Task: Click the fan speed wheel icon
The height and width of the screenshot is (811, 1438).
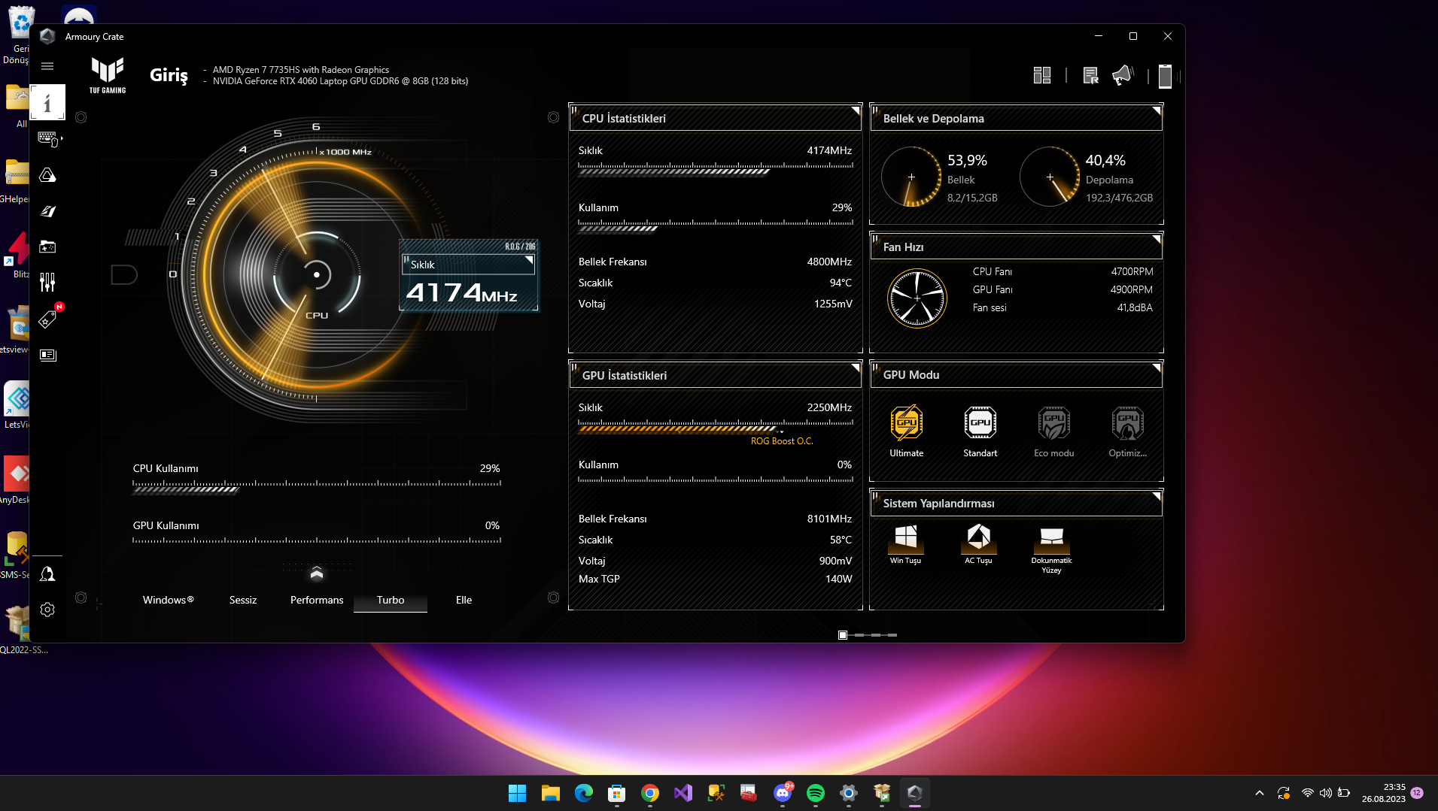Action: 917,298
